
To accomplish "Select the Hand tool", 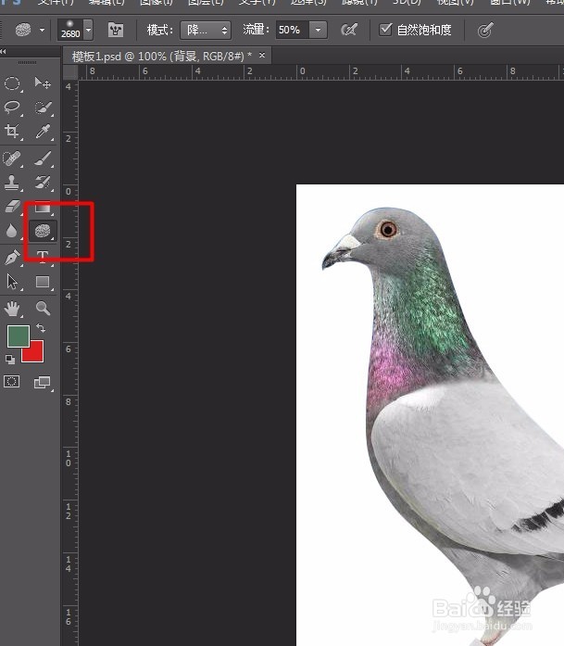I will click(x=12, y=309).
